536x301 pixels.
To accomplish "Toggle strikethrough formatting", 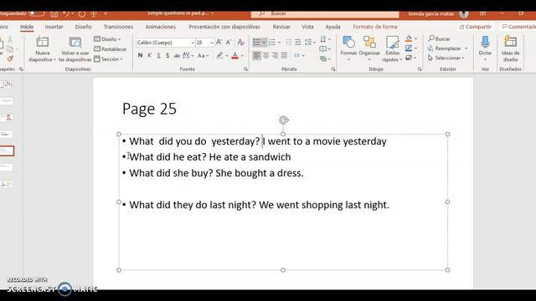I will (177, 55).
